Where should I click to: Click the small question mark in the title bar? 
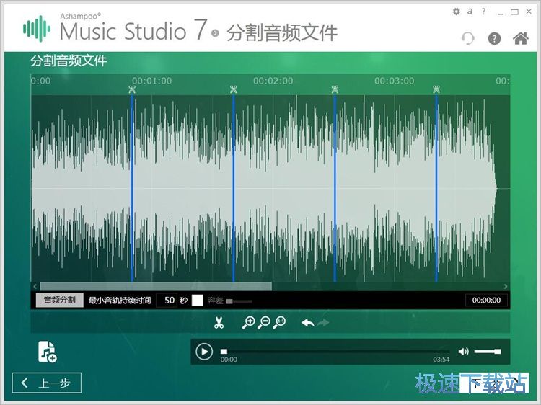point(483,12)
